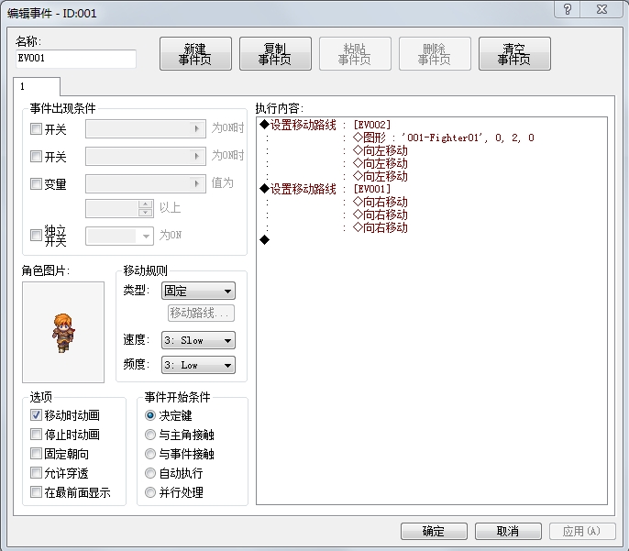The image size is (629, 551).
Task: Click 取消 button to cancel
Action: (x=508, y=532)
